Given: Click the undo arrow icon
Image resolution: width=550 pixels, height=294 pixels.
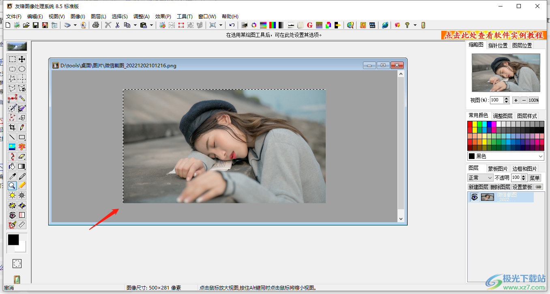Looking at the screenshot, I should point(232,25).
